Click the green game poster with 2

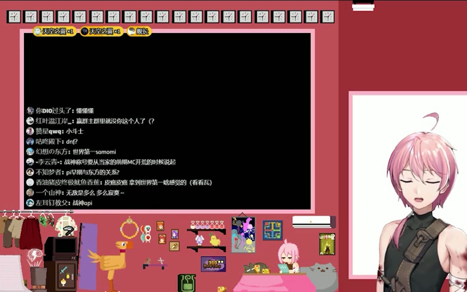click(x=327, y=244)
